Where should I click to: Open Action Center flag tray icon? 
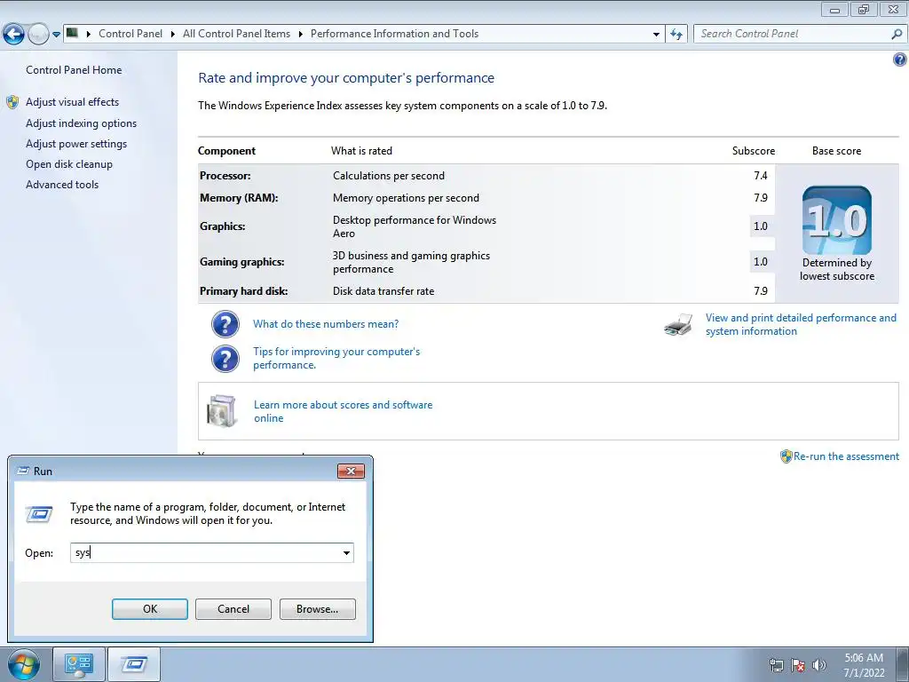pos(798,665)
